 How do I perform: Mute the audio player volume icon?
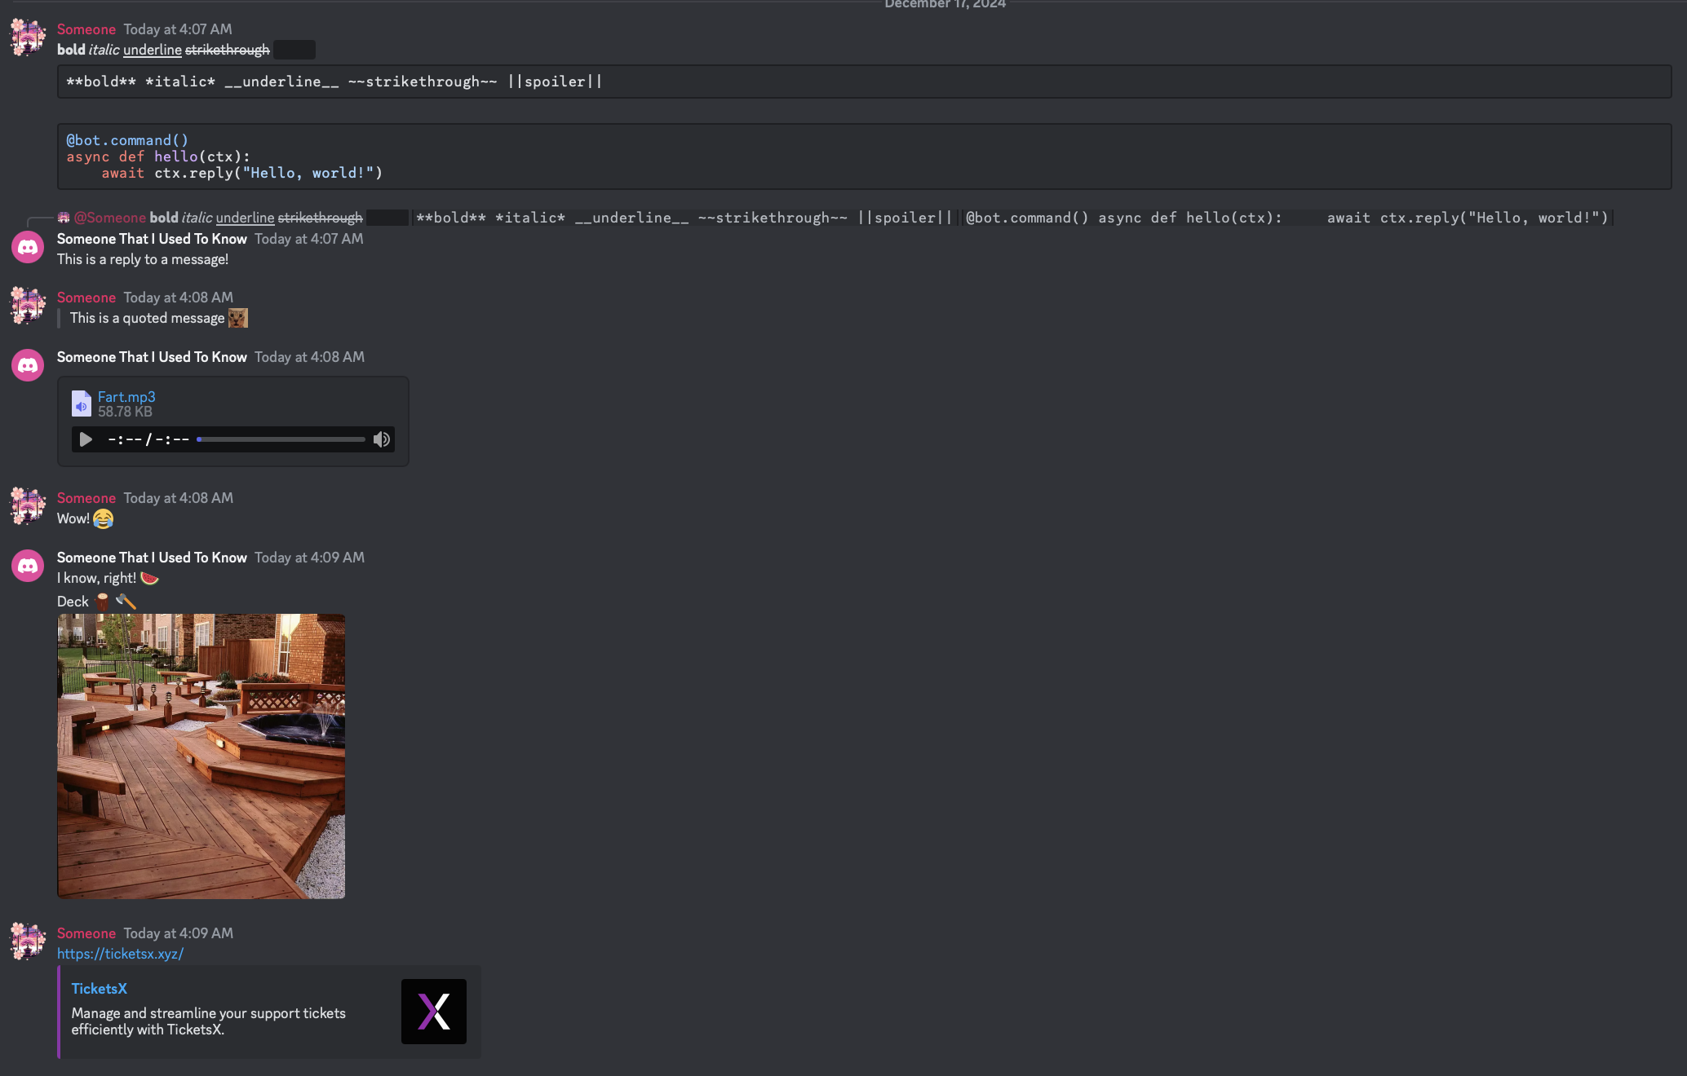381,440
